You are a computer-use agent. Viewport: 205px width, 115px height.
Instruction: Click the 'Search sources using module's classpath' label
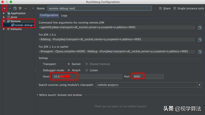pyautogui.click(x=66, y=85)
